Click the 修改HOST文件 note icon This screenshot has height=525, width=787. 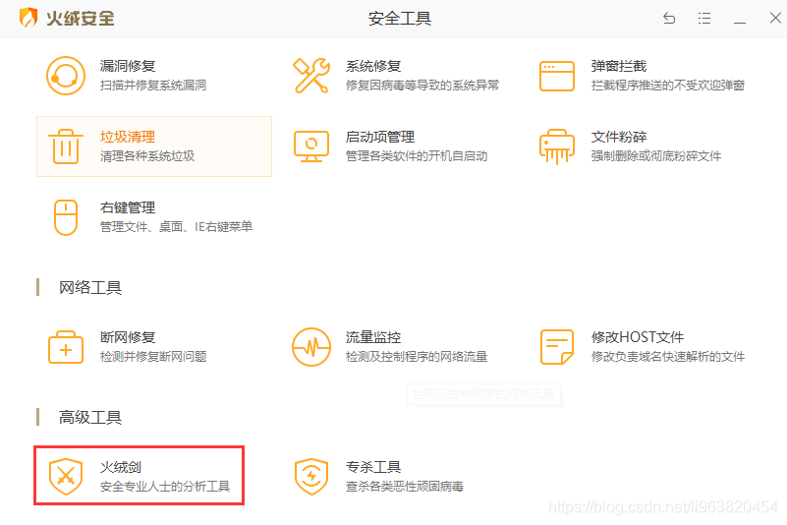point(557,347)
